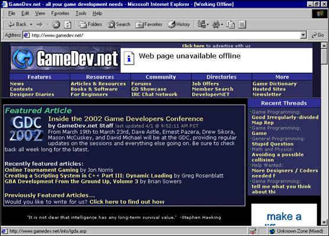Open the Help menu
Screen dimensions: 329x236
[98, 14]
